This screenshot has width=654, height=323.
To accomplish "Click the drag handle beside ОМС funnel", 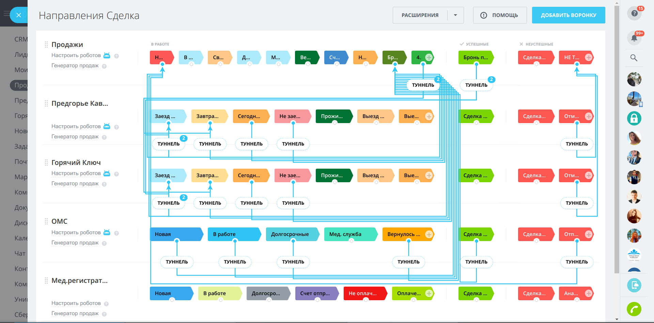I will point(46,222).
